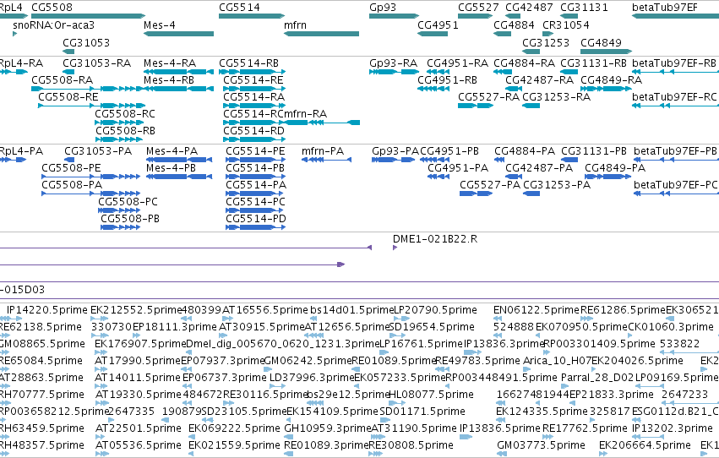Select transcript CG5514-RE
This screenshot has height=458, width=719.
click(x=253, y=79)
